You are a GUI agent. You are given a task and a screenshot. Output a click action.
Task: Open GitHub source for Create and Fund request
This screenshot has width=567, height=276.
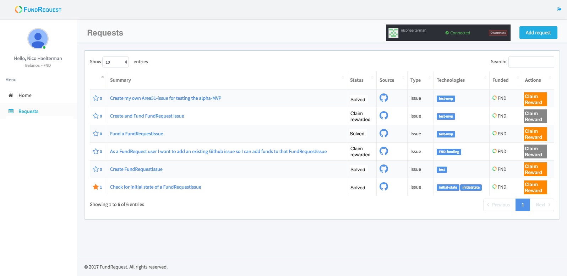click(x=384, y=115)
